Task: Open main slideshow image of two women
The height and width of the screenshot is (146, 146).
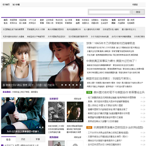Action: (42, 65)
